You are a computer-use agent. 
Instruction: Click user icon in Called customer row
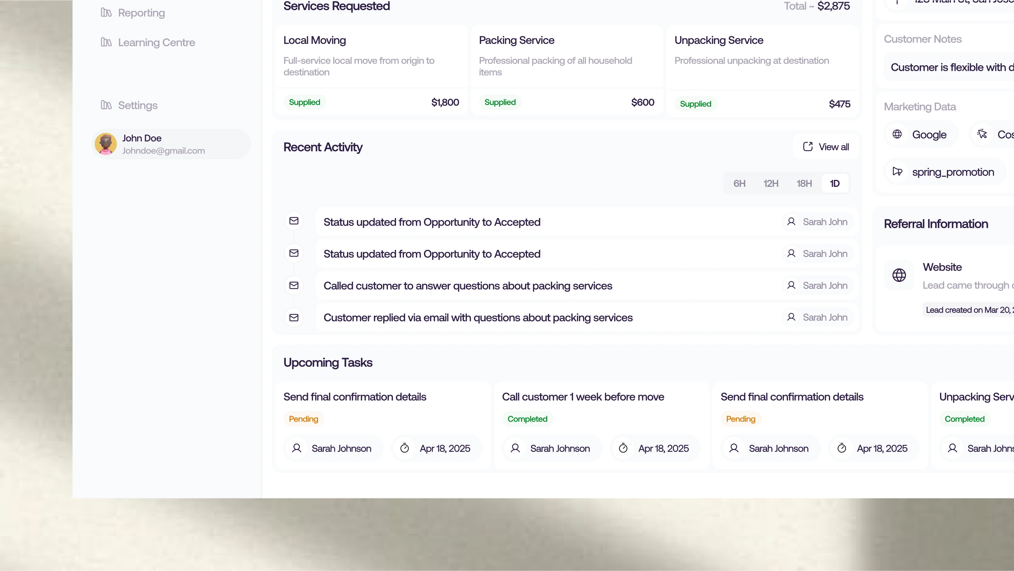791,285
